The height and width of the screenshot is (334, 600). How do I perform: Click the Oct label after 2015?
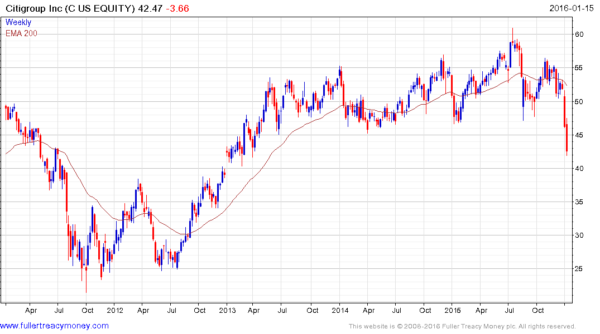538,310
